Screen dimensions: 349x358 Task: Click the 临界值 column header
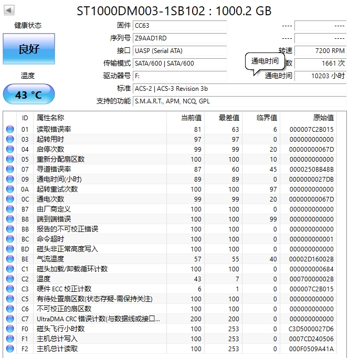pyautogui.click(x=261, y=118)
